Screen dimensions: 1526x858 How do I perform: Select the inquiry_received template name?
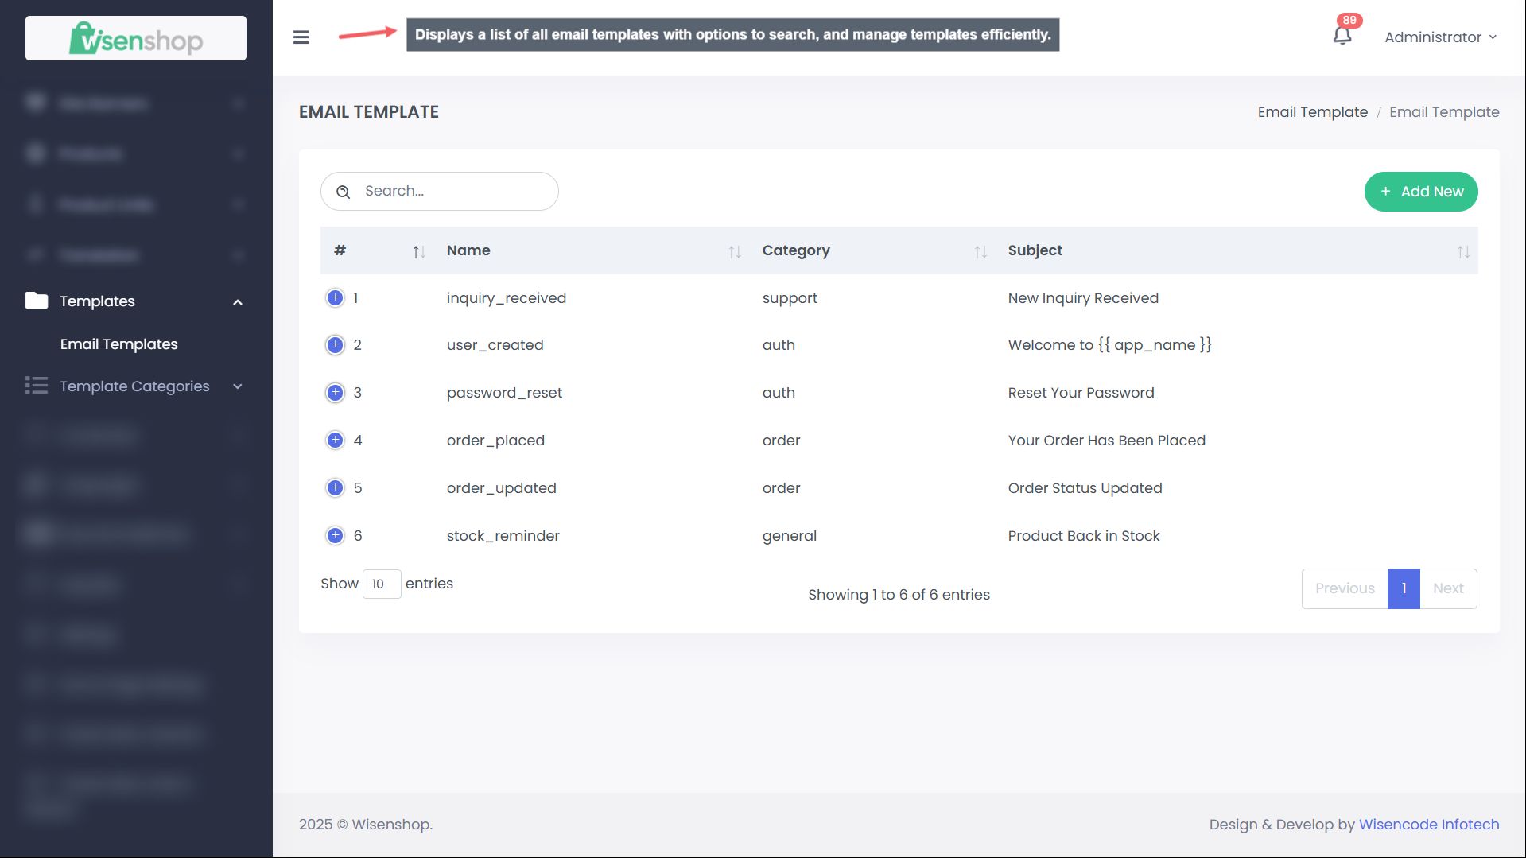[x=507, y=298]
